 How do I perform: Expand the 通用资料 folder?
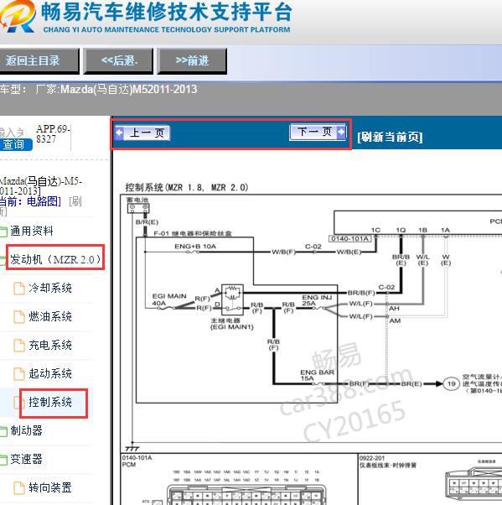click(31, 231)
